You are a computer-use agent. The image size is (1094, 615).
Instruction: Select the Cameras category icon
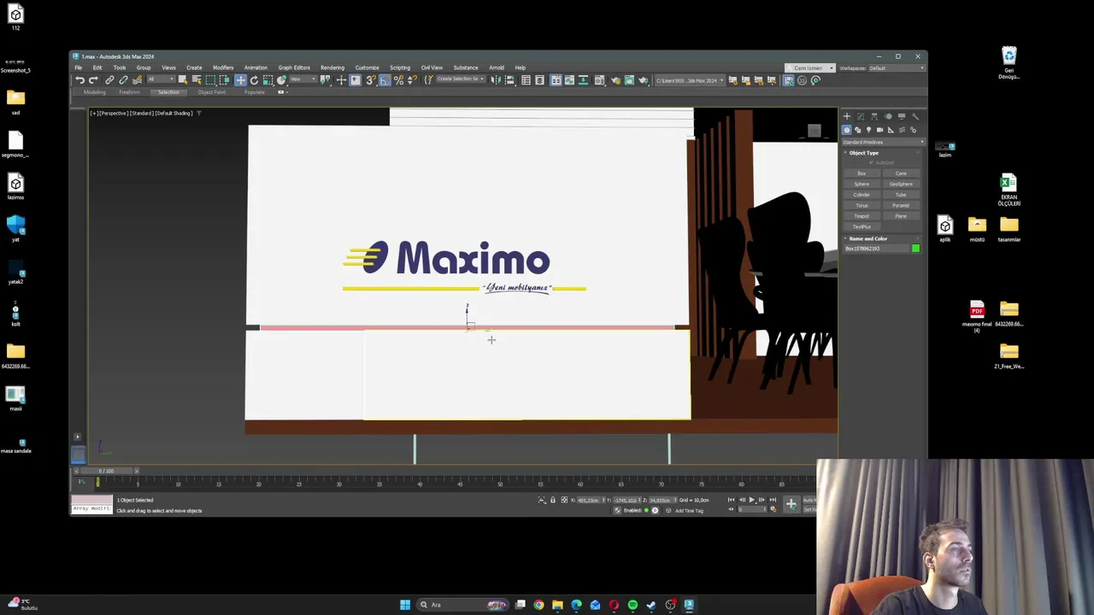[879, 130]
